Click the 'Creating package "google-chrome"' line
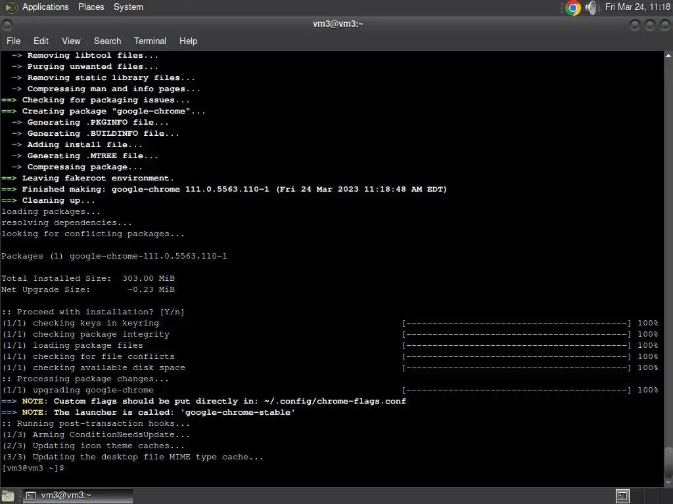The width and height of the screenshot is (673, 504). point(103,111)
